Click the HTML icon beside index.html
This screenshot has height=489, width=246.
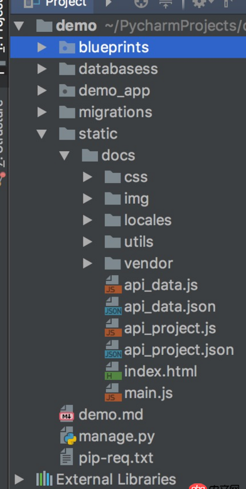click(113, 371)
